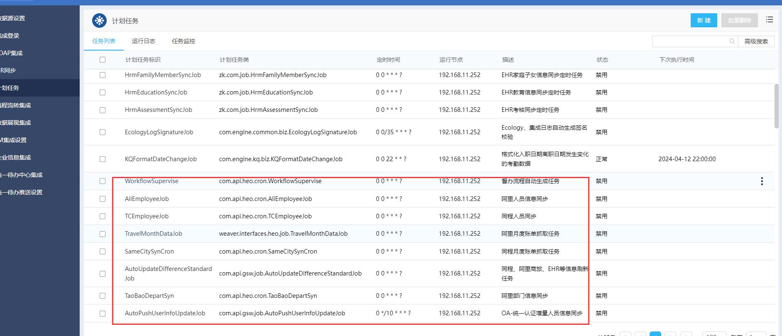The width and height of the screenshot is (782, 336).
Task: Open the three-dot menu on WorkflowSupervise row
Action: [x=762, y=181]
